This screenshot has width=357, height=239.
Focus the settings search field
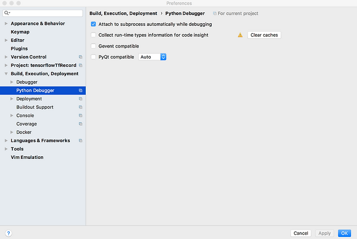[43, 13]
